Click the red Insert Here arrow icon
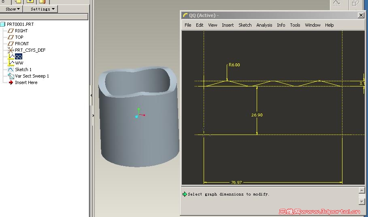 point(11,82)
